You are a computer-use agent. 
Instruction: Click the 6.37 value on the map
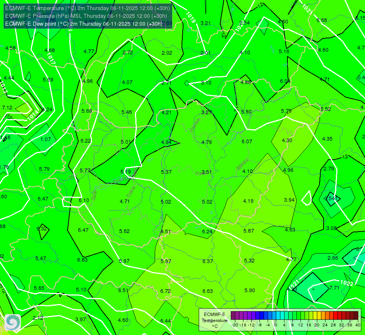(x=208, y=261)
